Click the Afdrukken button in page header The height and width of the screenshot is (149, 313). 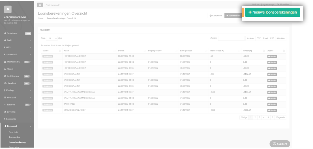(216, 16)
